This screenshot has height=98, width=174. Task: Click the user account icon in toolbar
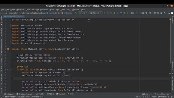pos(172,13)
